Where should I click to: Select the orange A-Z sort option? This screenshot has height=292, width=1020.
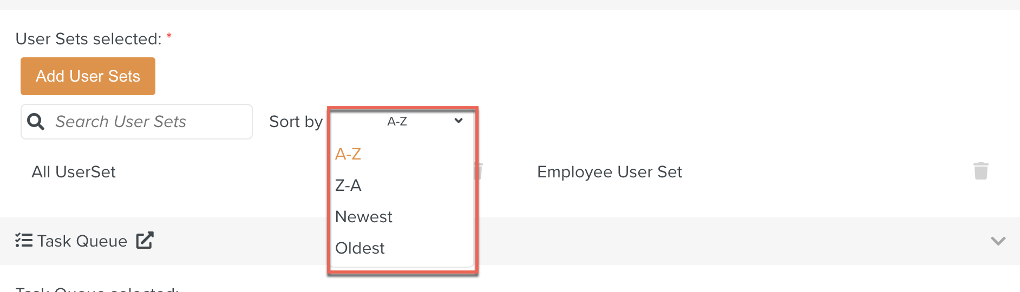[348, 154]
